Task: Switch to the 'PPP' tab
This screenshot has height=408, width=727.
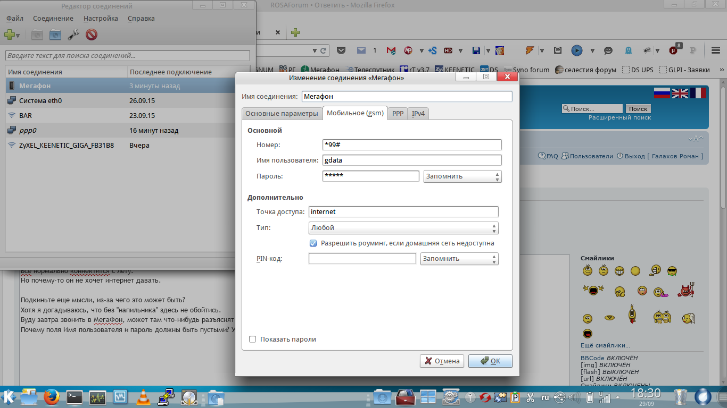Action: click(398, 113)
